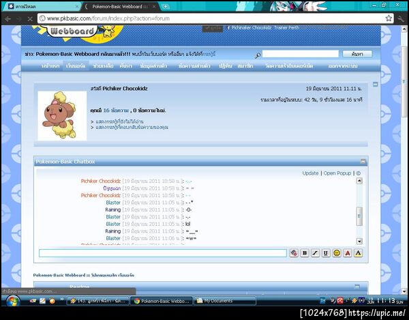This screenshot has width=409, height=320.
Task: Switch to My Documents taskbar window
Action: (224, 301)
